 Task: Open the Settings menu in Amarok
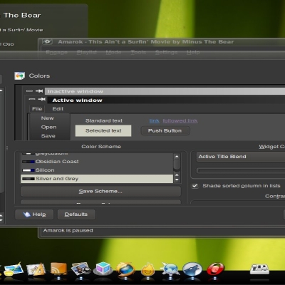point(167,53)
